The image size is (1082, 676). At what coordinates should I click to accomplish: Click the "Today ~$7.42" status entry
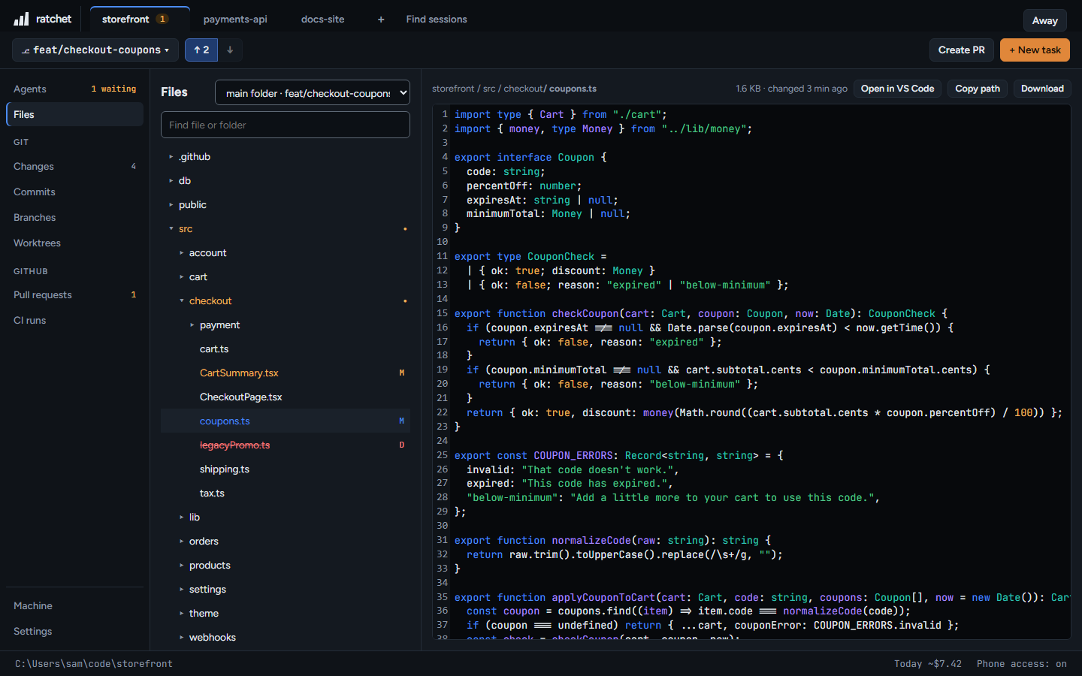coord(927,664)
